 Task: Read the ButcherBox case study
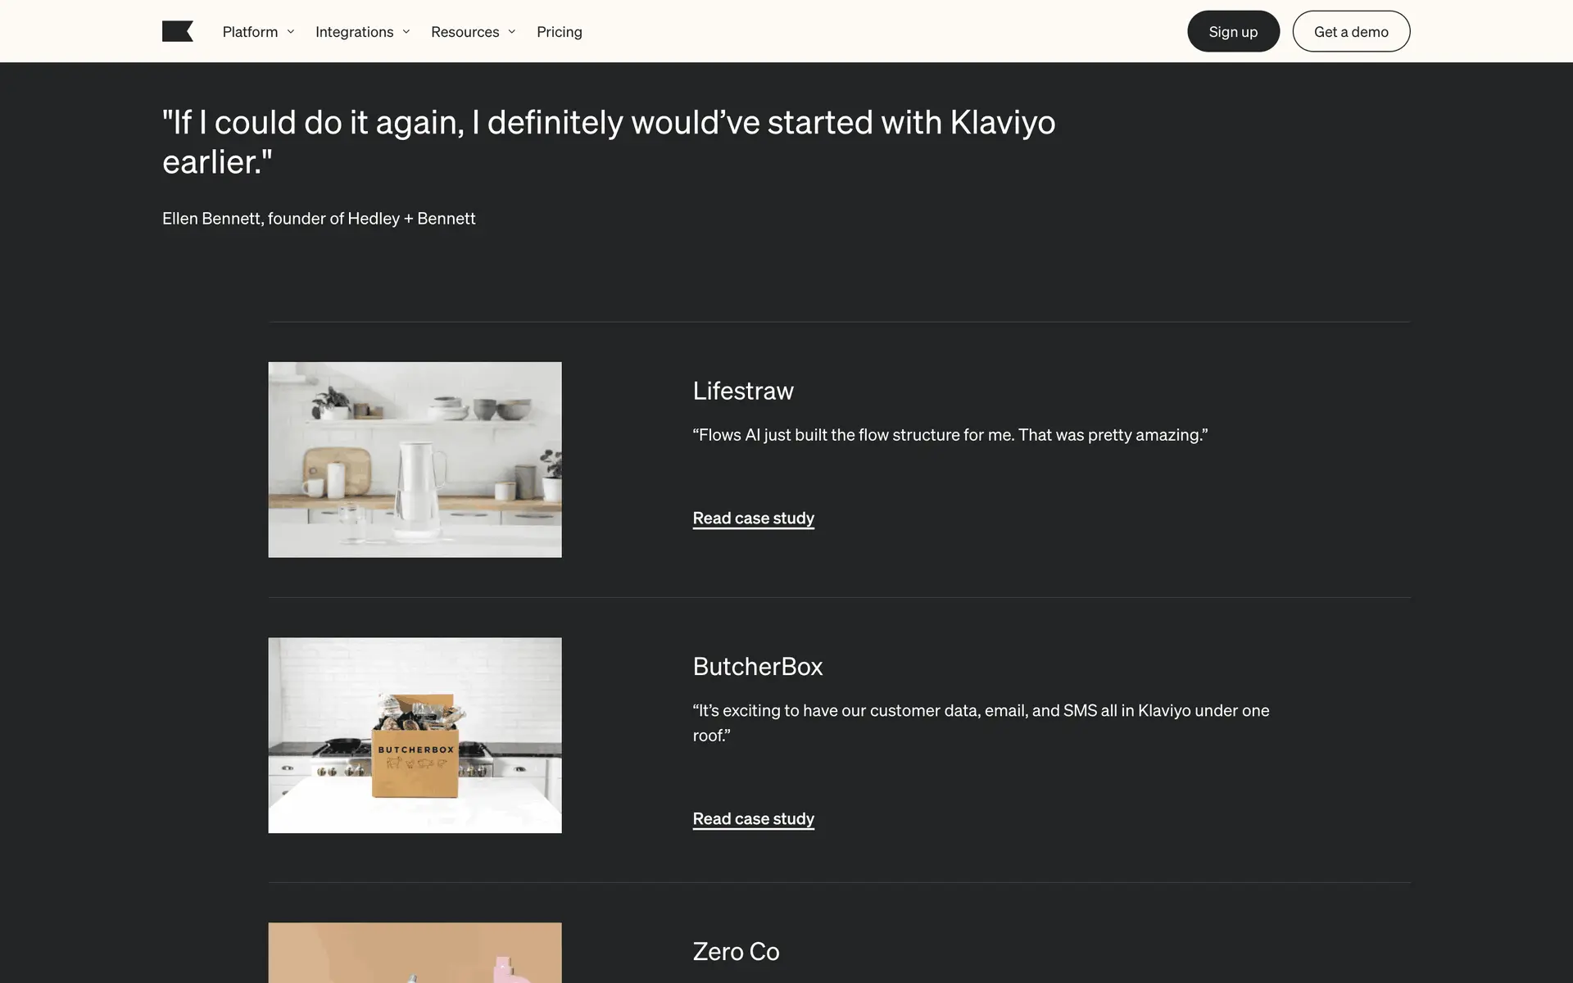coord(753,819)
